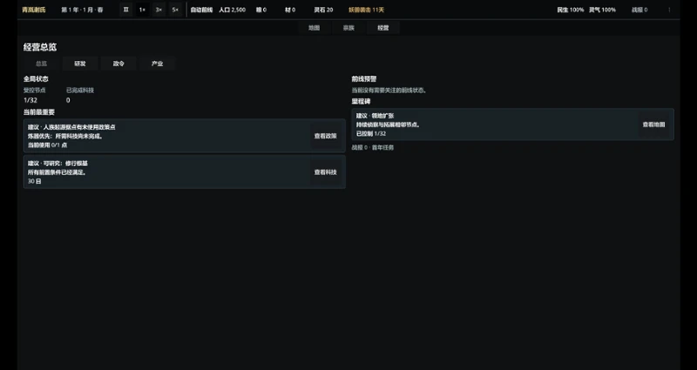697x370 pixels.
Task: Click the 战报 0 counter in top bar
Action: (639, 10)
